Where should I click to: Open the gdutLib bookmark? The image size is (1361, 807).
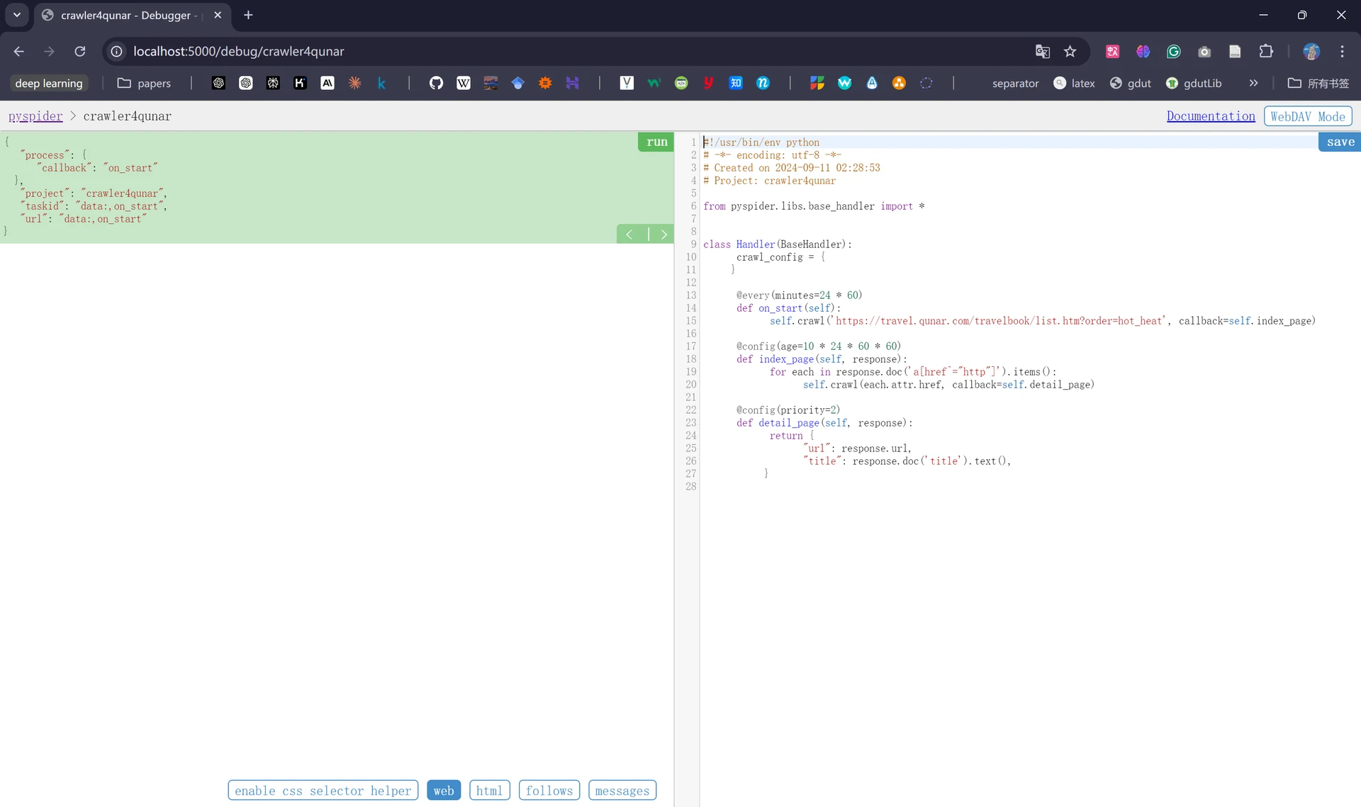tap(1194, 83)
